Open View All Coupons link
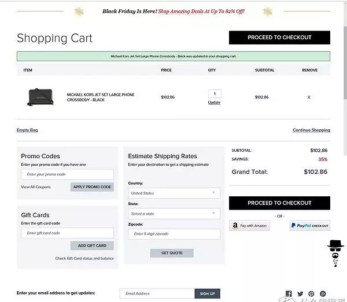 (36, 187)
